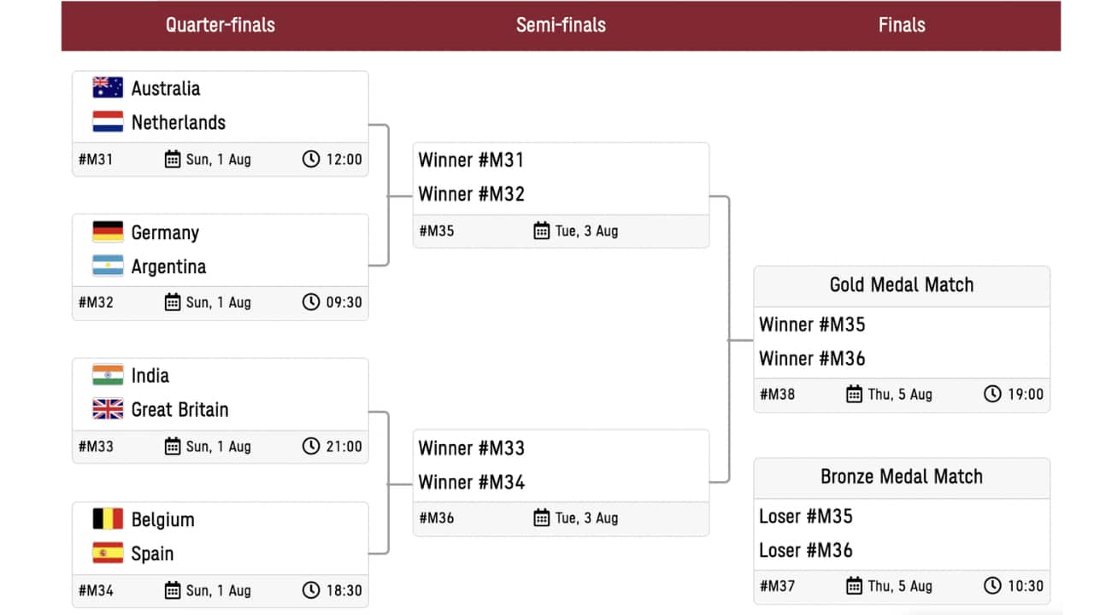Click the calendar icon for match #M31
Screen dimensions: 1094x615
coord(173,159)
